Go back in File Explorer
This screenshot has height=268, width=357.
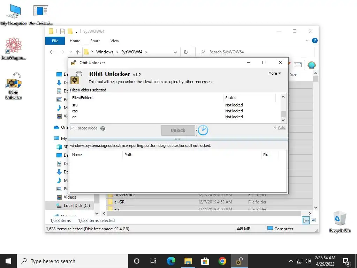52,52
